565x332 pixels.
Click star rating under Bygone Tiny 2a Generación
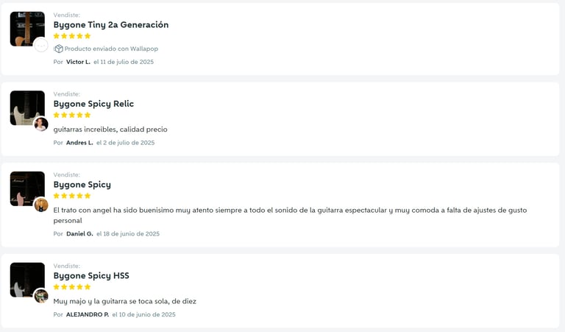[72, 36]
